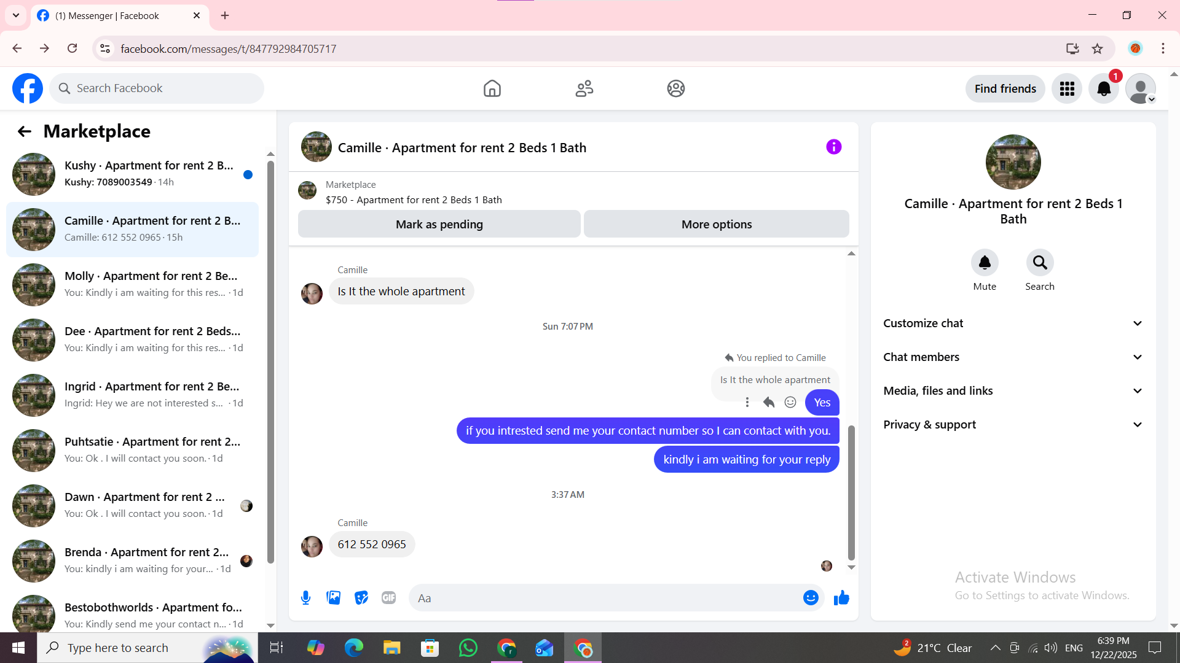
Task: Open the Facebook Home tab
Action: point(492,88)
